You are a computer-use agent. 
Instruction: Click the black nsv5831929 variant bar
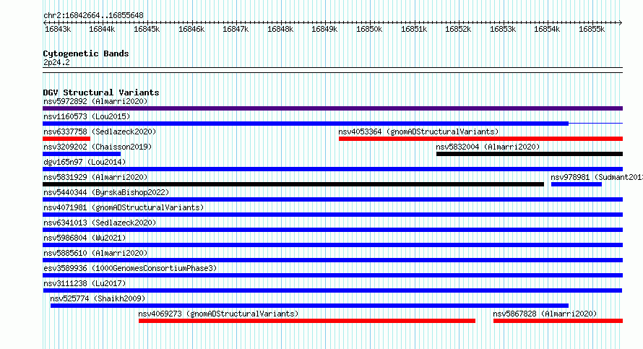click(293, 184)
